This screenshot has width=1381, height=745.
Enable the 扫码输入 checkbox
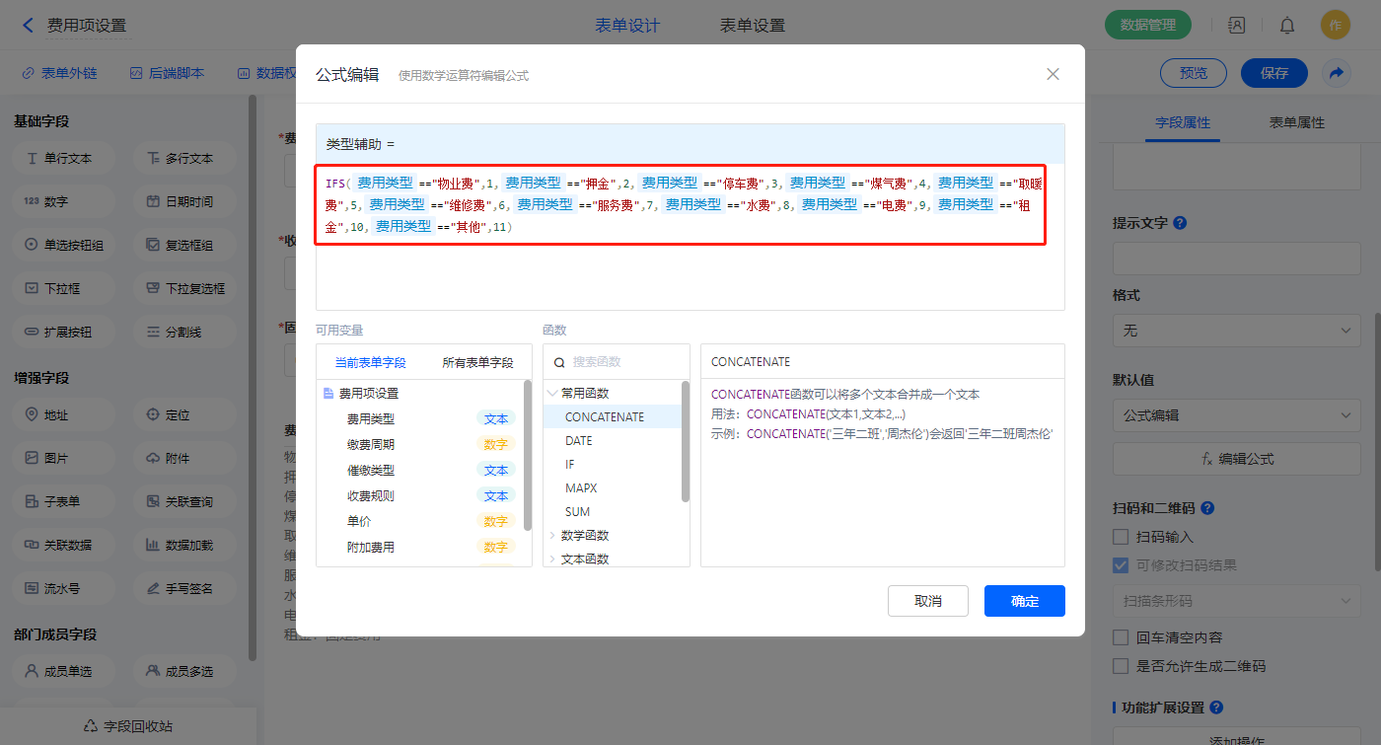1121,537
